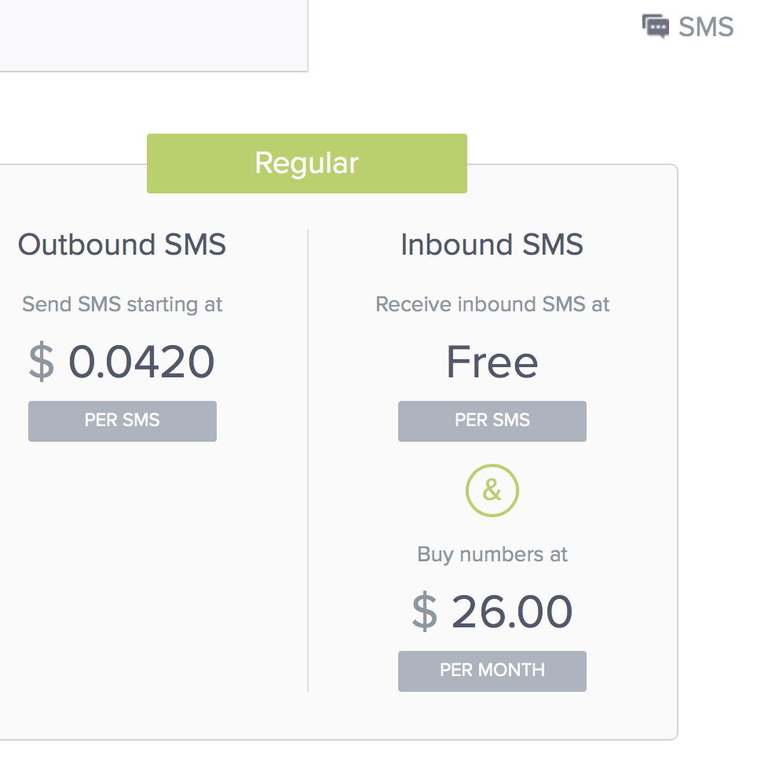Click the 'Buy numbers at' text
The width and height of the screenshot is (757, 761).
492,554
